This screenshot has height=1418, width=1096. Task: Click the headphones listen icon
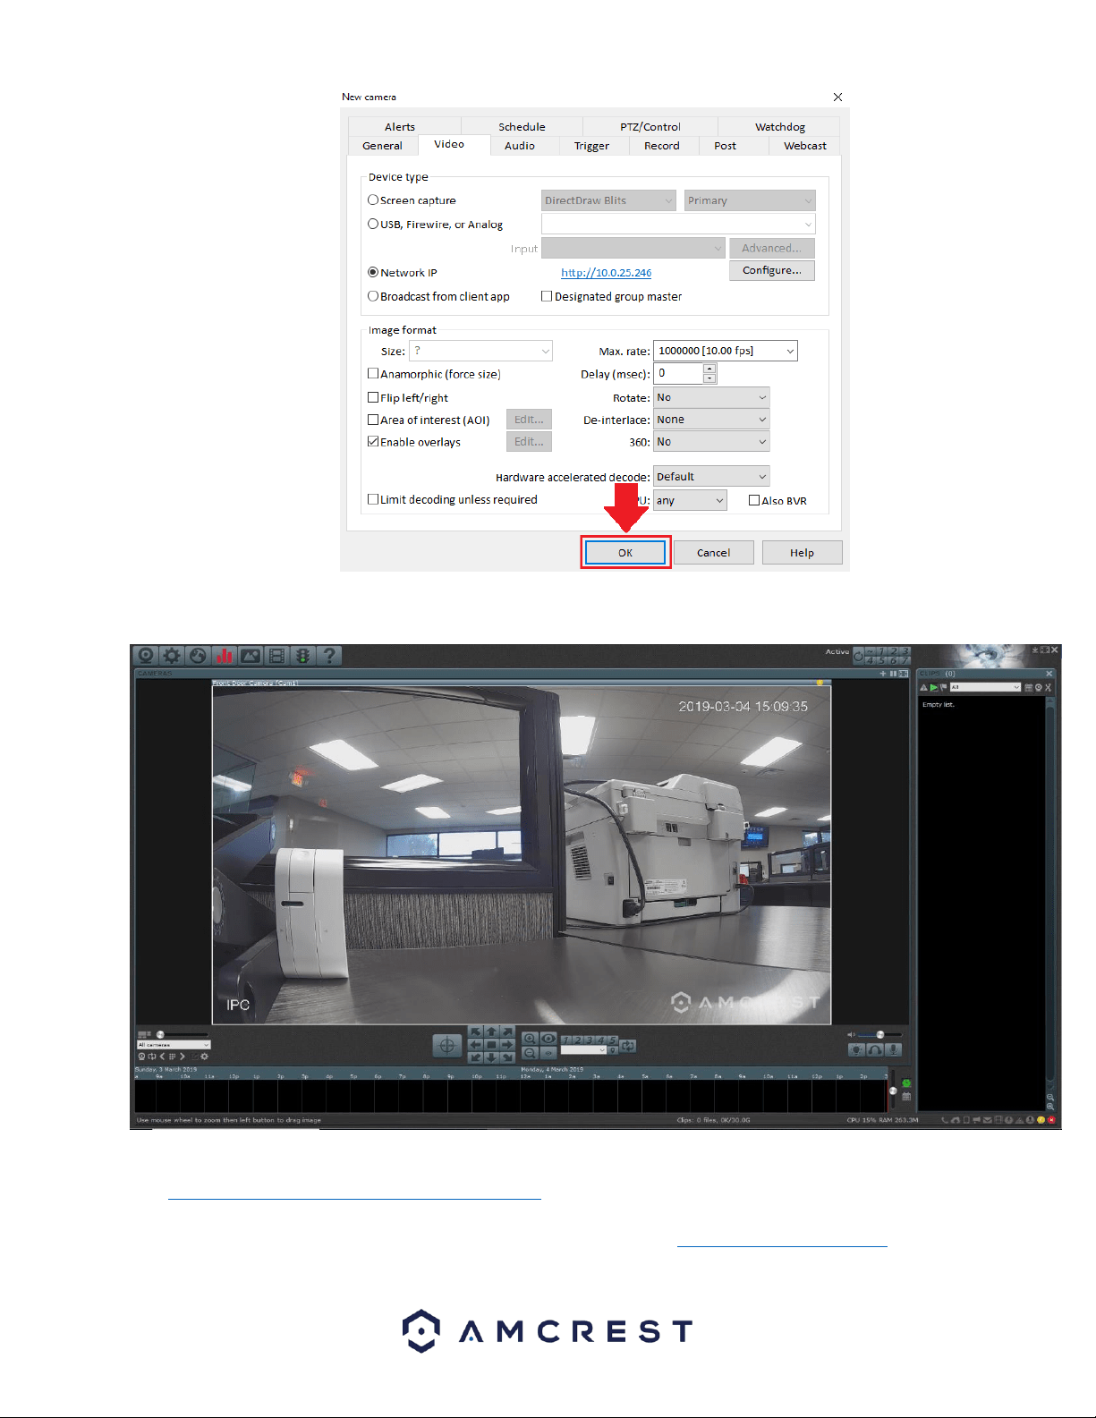[x=875, y=1050]
